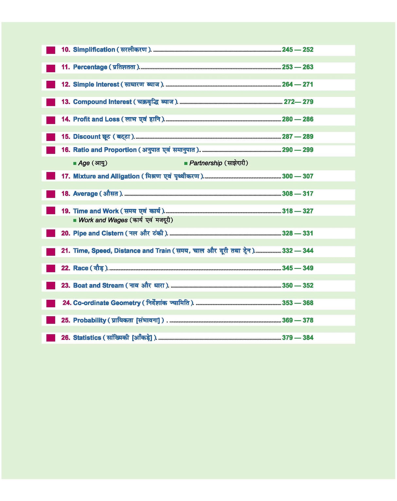Click page range 350 — 352
This screenshot has width=397, height=501.
298,286
